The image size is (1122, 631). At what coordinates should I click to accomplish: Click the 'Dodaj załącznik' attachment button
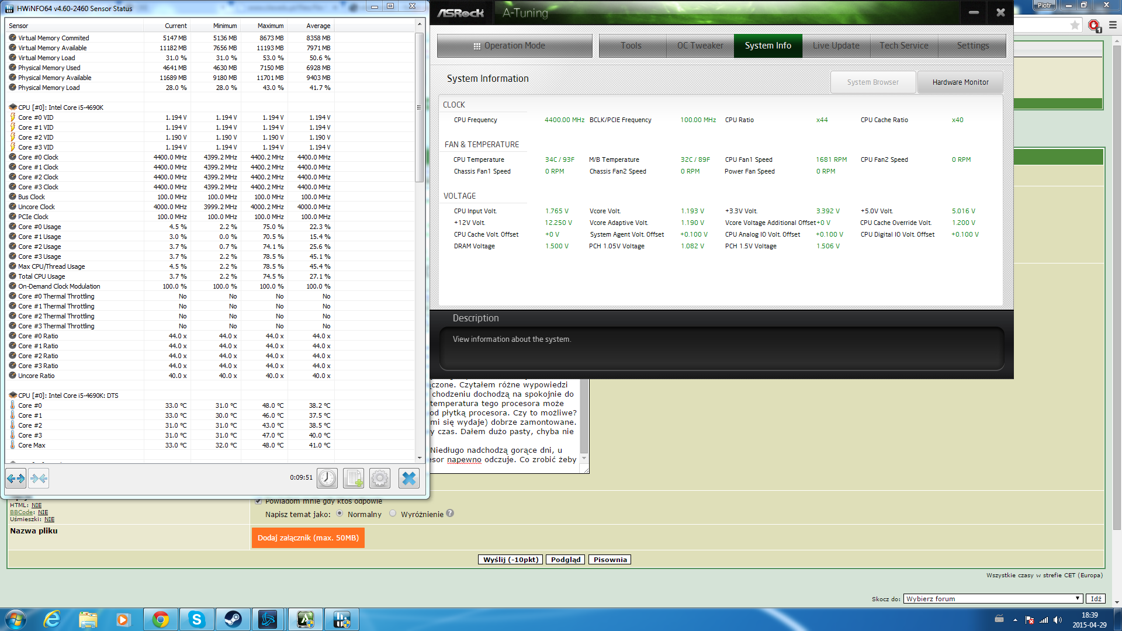coord(308,538)
